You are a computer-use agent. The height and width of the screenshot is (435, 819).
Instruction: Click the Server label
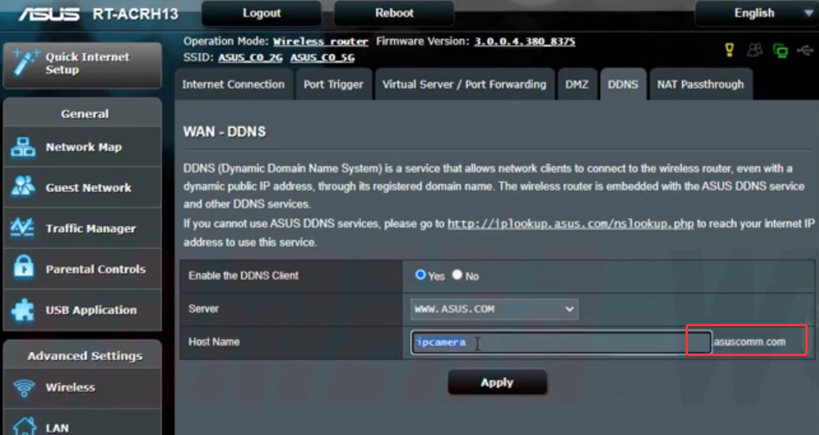point(203,309)
